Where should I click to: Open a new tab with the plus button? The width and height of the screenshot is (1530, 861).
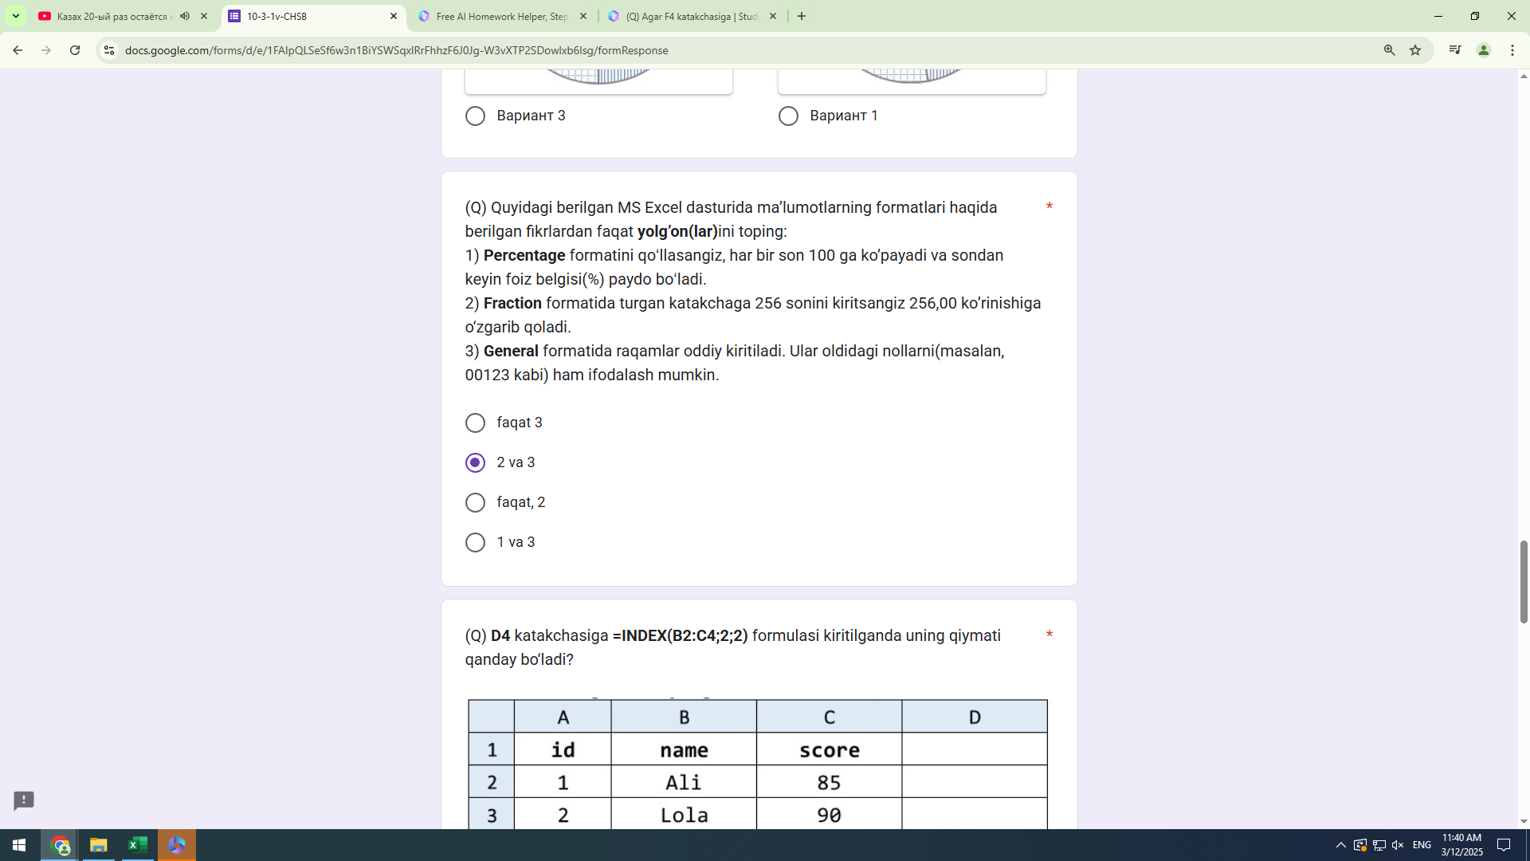802,16
